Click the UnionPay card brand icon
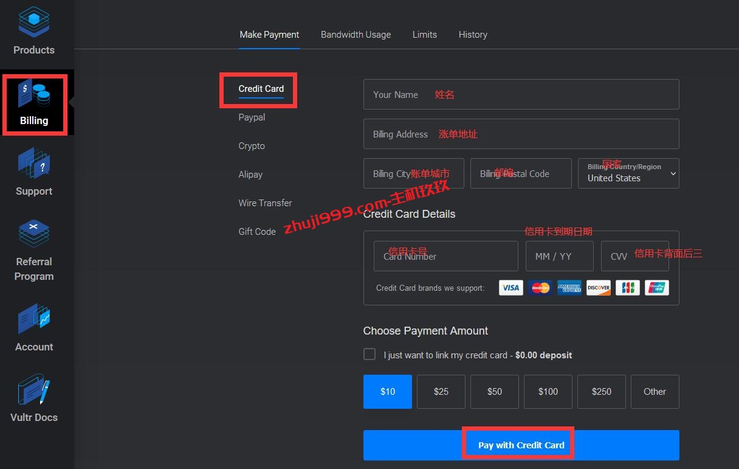Screen dimensions: 739x469 click(657, 288)
